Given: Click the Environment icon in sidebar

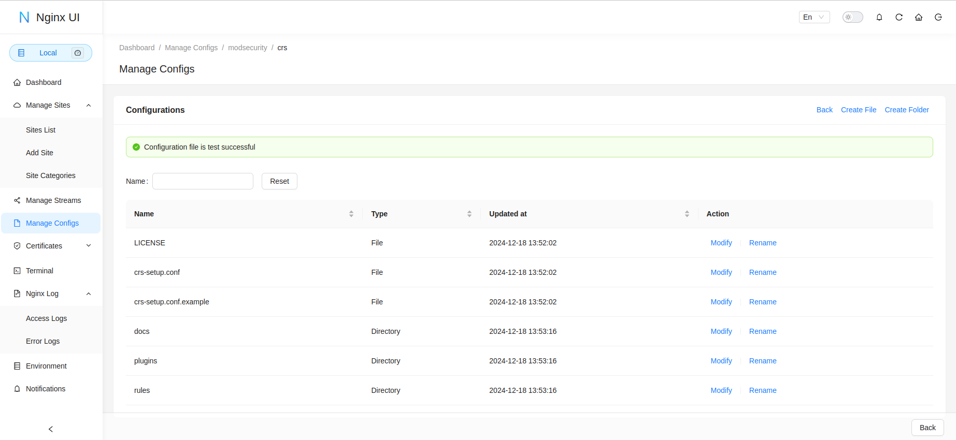Looking at the screenshot, I should coord(17,366).
